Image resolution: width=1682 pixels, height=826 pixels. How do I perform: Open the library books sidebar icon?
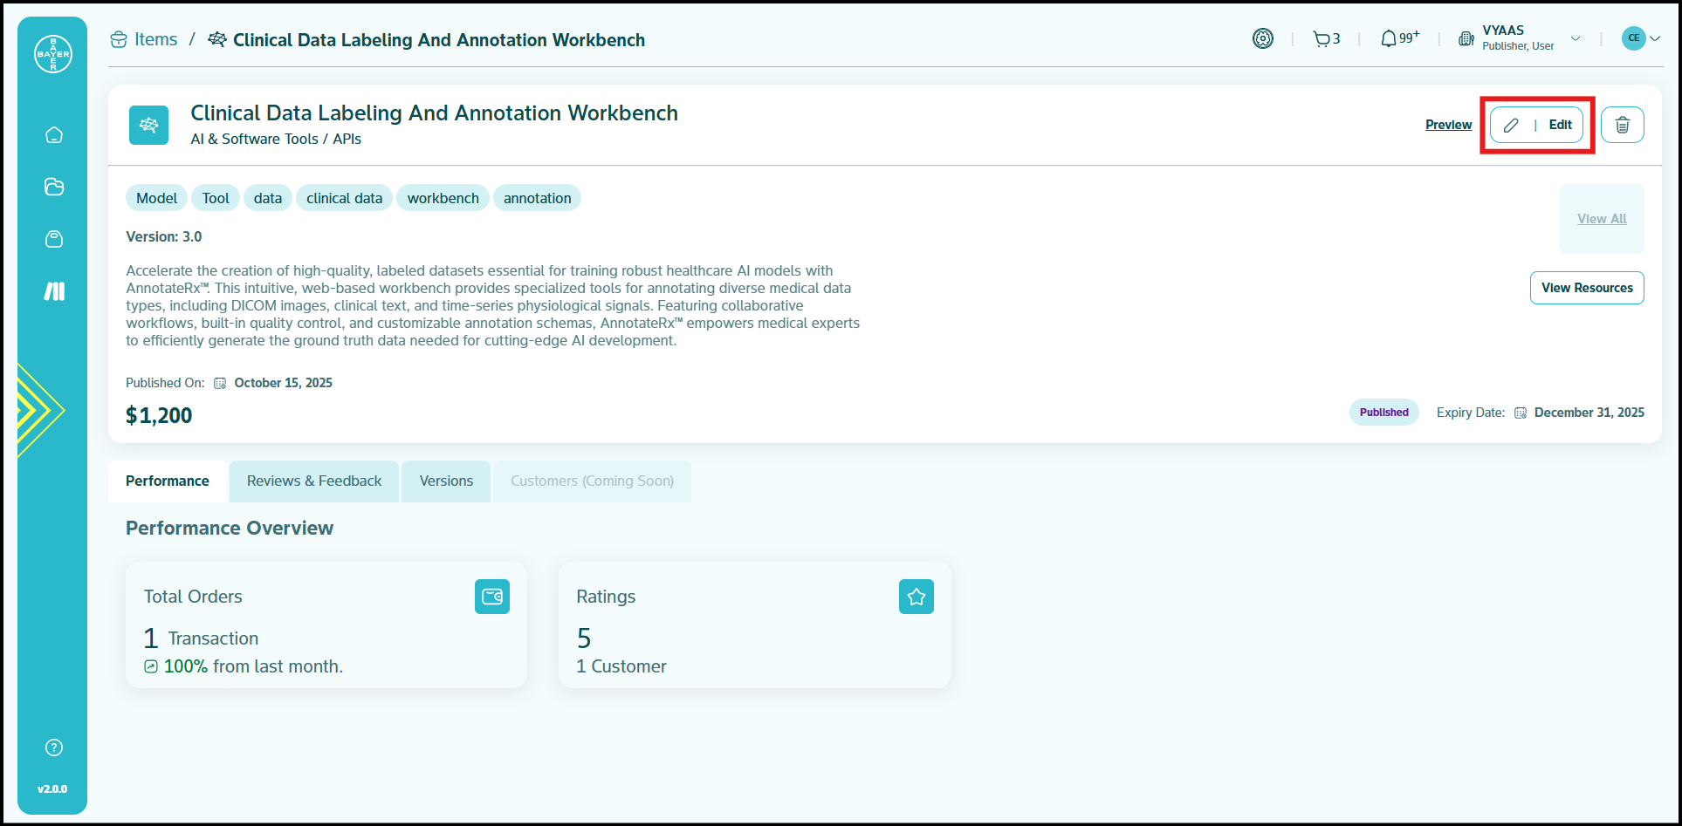(54, 291)
